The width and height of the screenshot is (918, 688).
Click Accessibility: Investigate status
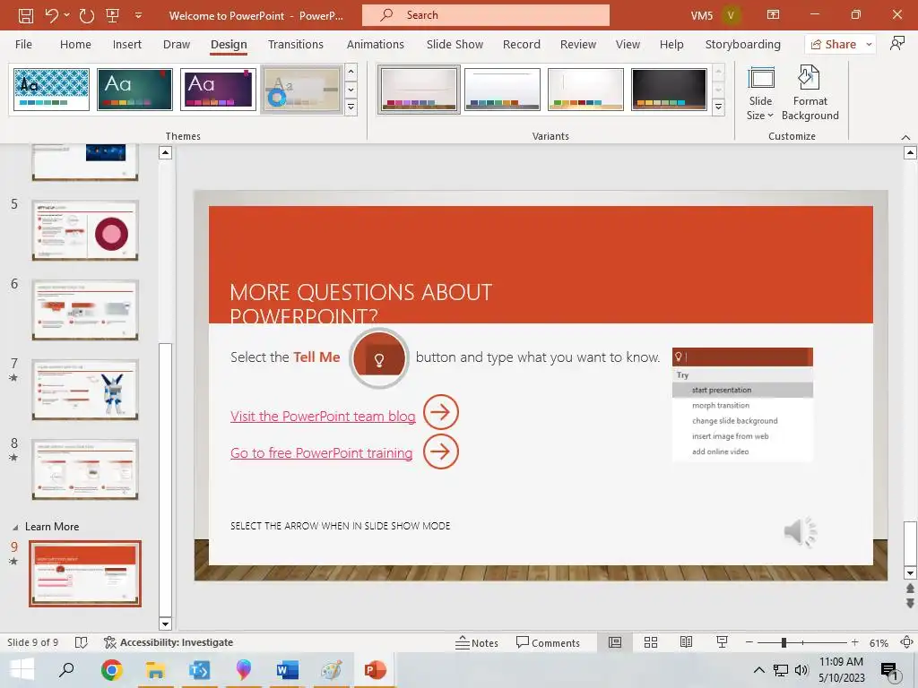click(169, 642)
